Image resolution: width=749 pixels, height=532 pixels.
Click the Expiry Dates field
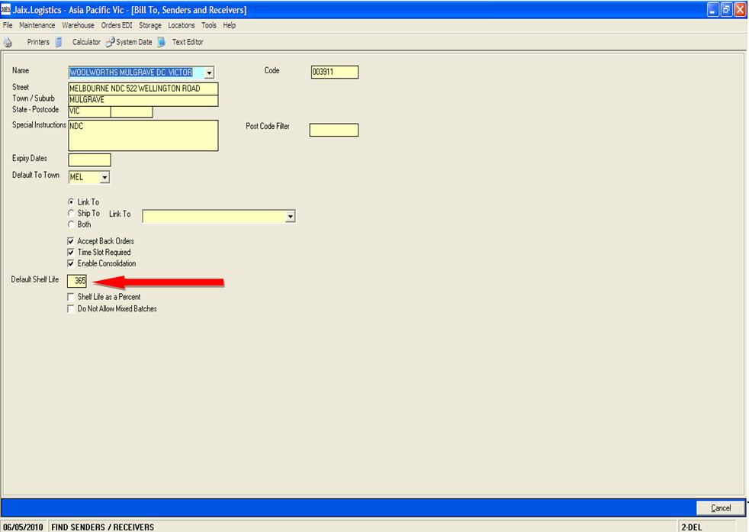[x=89, y=160]
